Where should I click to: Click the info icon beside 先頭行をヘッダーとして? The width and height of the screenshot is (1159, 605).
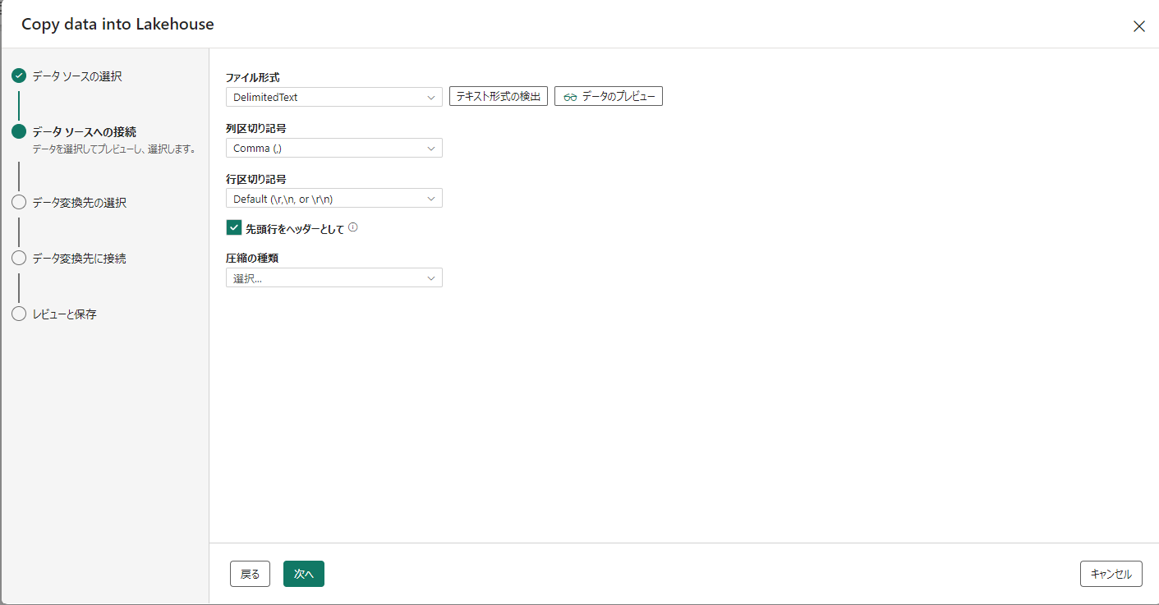pos(353,227)
